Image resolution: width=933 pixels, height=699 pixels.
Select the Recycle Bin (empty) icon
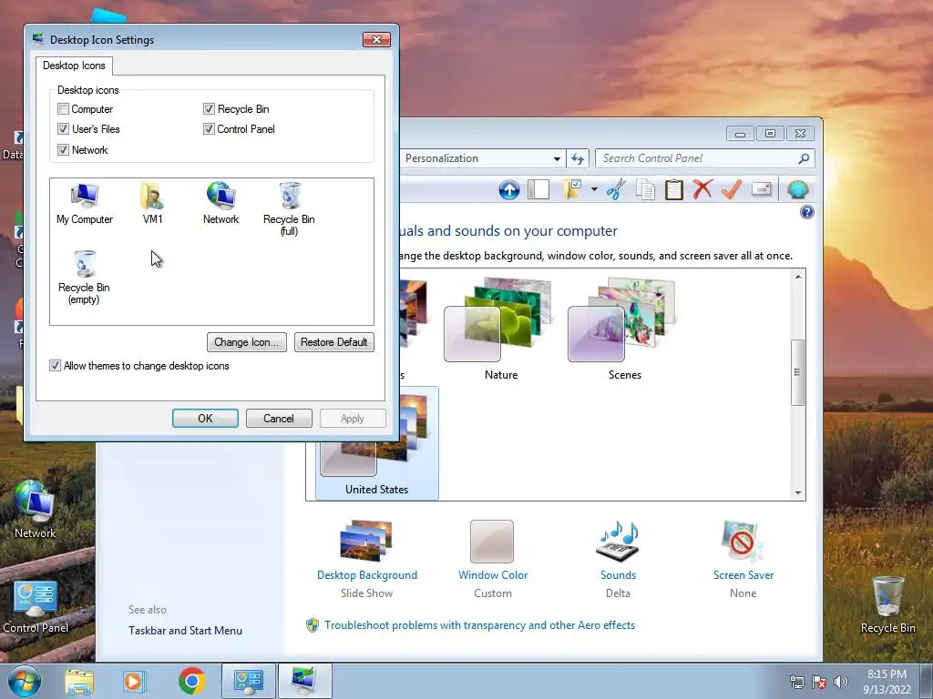[x=84, y=277]
